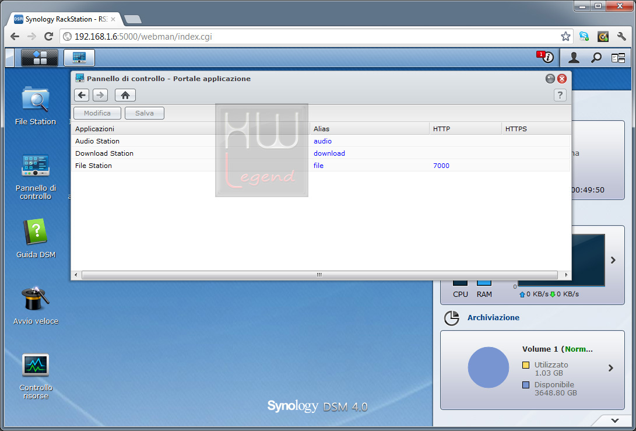Click browser forward arrow
The width and height of the screenshot is (636, 431).
pyautogui.click(x=31, y=37)
